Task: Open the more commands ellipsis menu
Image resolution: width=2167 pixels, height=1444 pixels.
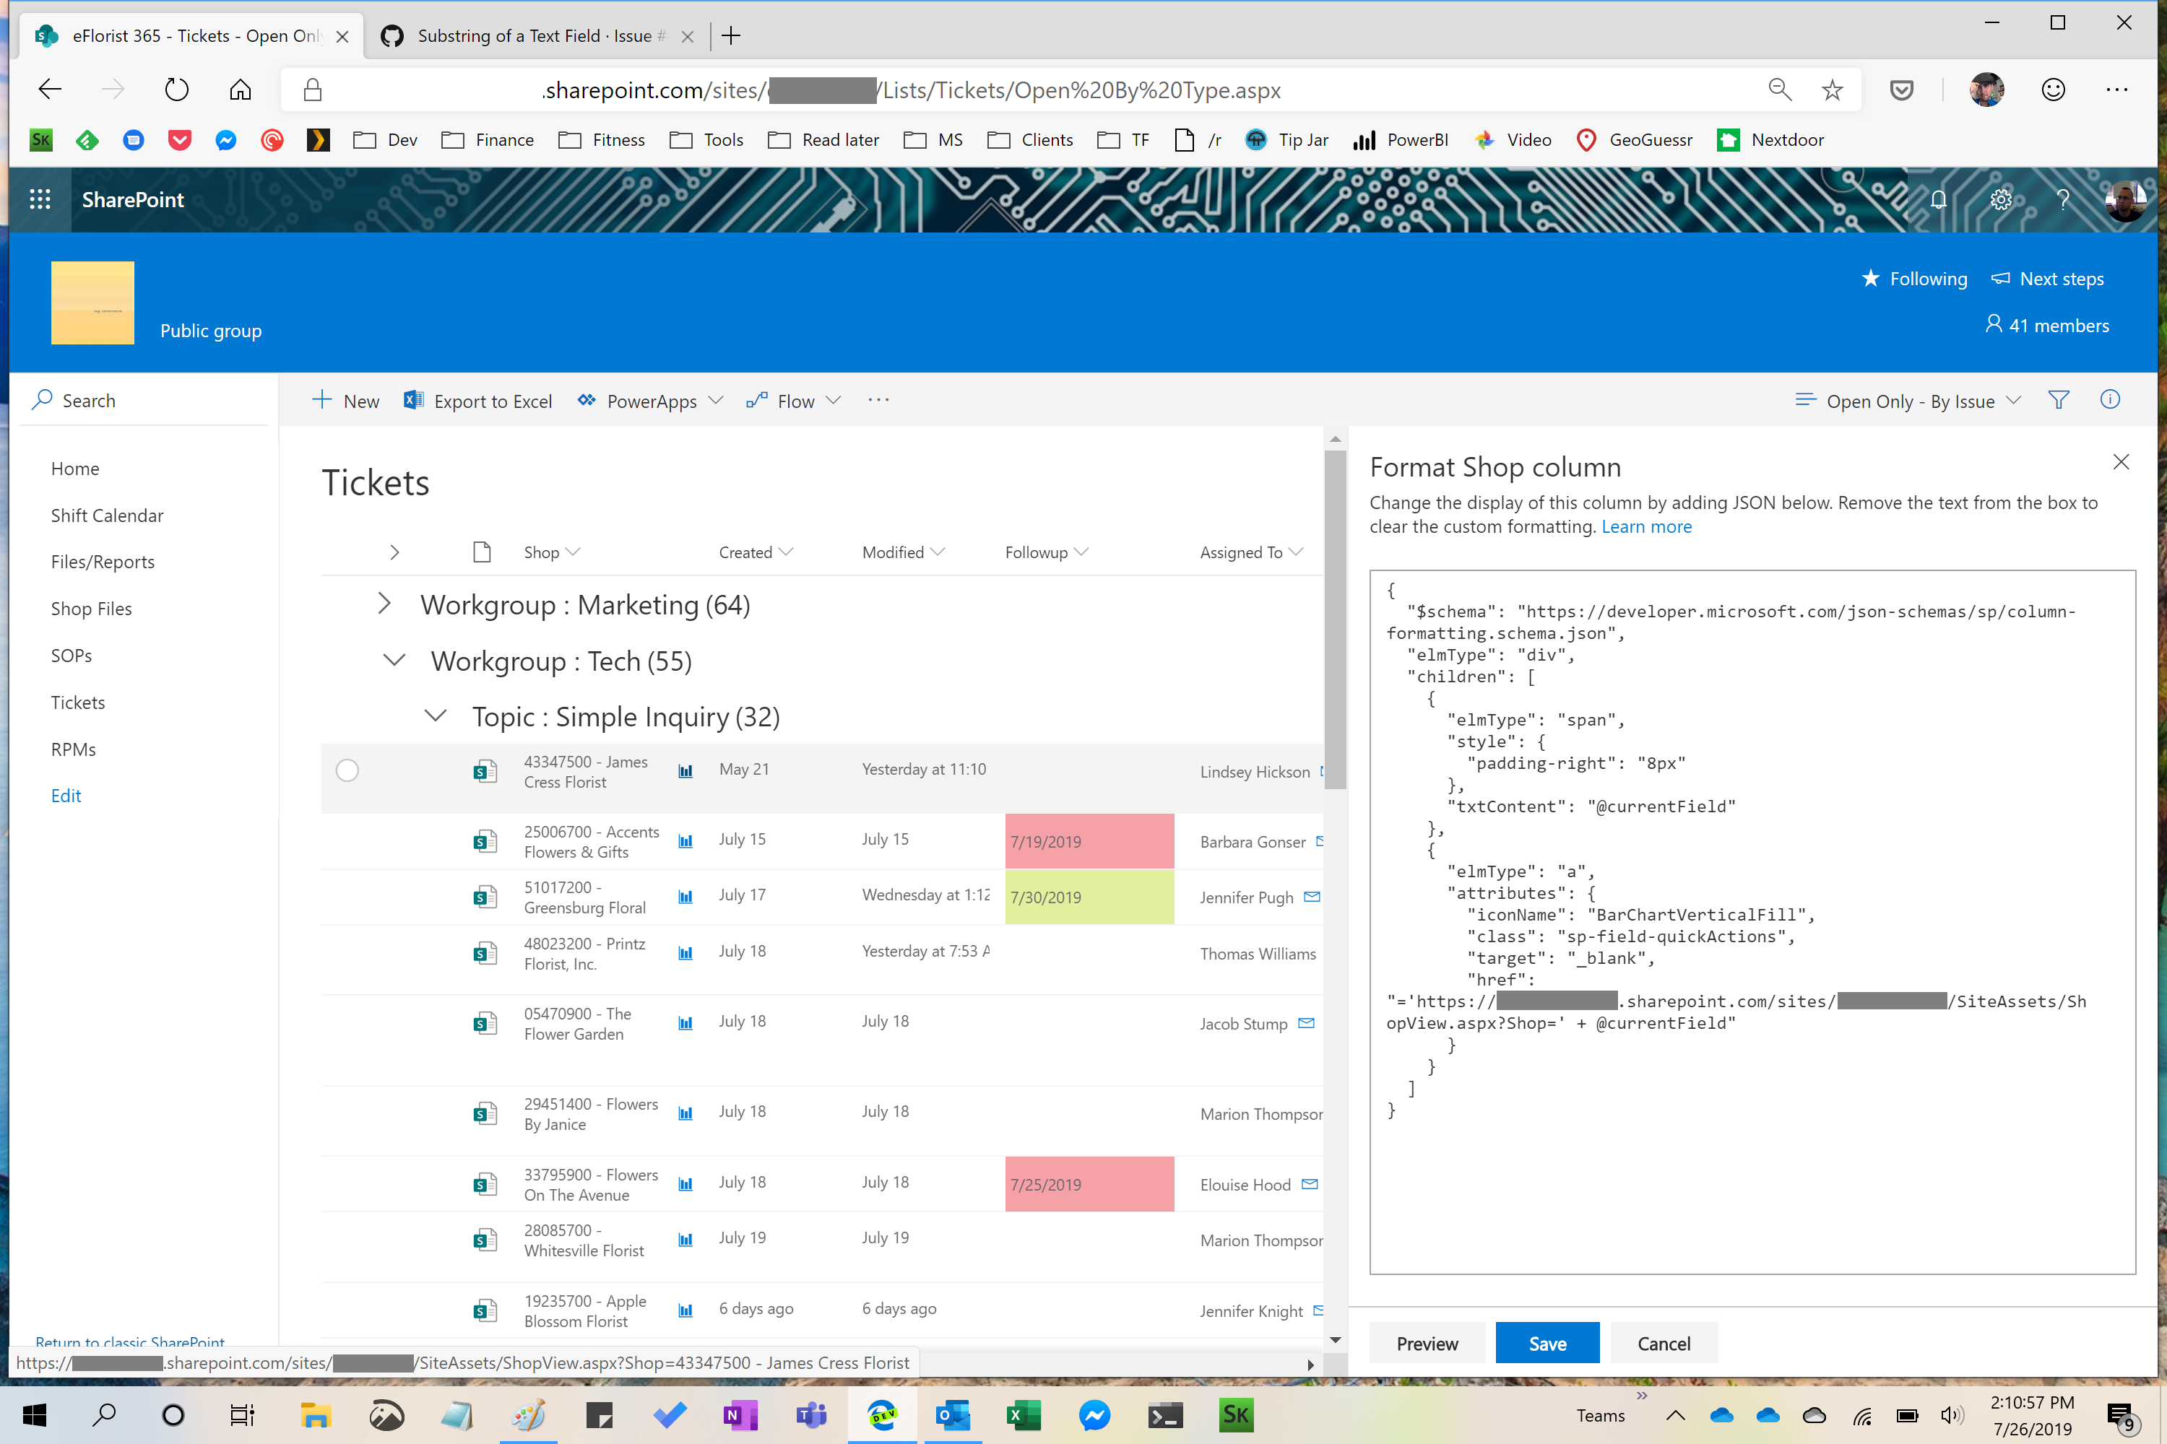Action: 877,400
